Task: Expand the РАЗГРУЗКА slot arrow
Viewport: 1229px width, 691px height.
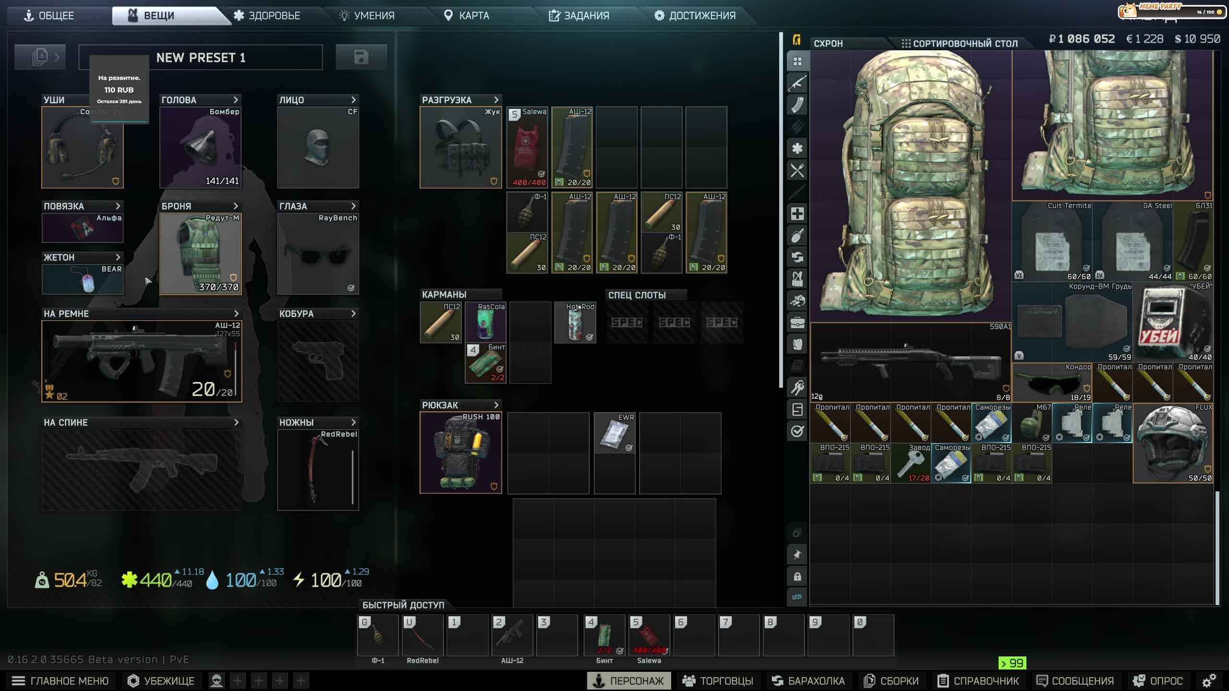Action: [x=496, y=100]
